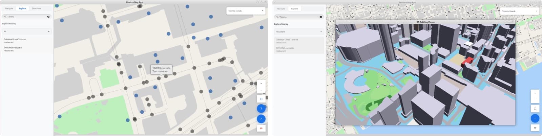Click the 3D Building Viewer title bar
The width and height of the screenshot is (542, 136).
tap(425, 22)
